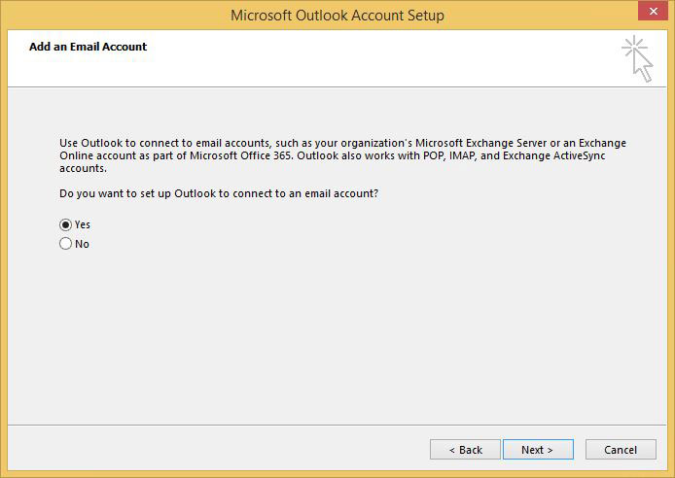Click the Microsoft Outlook Account Setup title bar
This screenshot has height=478, width=675.
(337, 15)
